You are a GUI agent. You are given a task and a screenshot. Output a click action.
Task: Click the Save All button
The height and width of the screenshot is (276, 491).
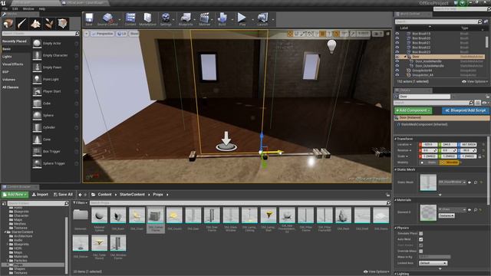(x=63, y=195)
